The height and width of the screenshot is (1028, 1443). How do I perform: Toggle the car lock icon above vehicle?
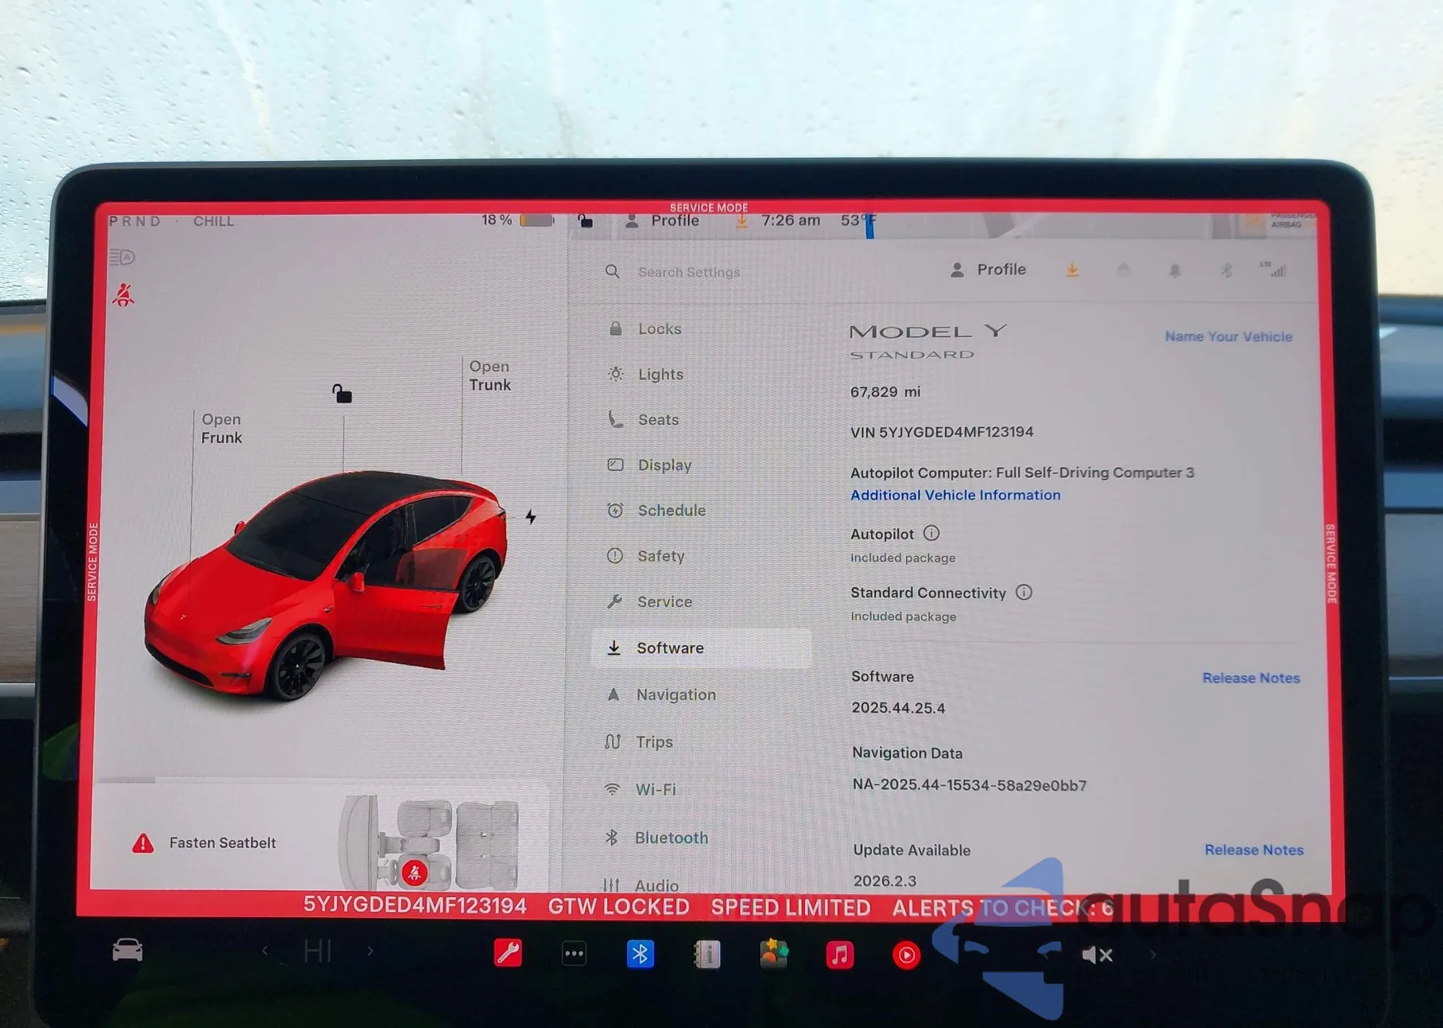(x=342, y=394)
